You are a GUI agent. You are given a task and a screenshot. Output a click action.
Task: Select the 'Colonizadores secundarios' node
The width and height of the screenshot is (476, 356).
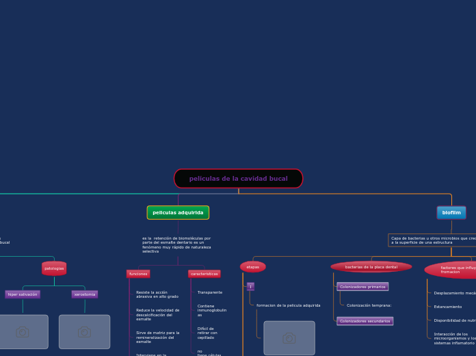[365, 321]
